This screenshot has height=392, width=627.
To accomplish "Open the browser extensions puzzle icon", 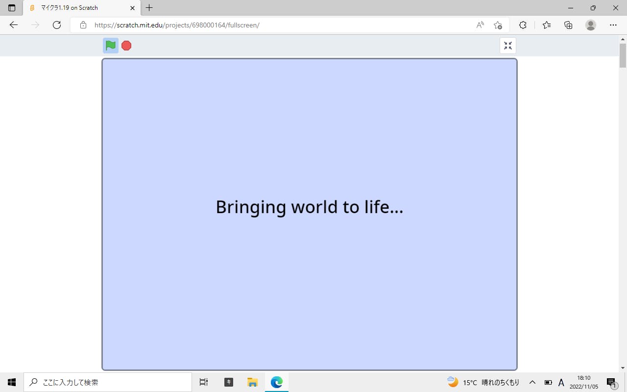I will 523,25.
